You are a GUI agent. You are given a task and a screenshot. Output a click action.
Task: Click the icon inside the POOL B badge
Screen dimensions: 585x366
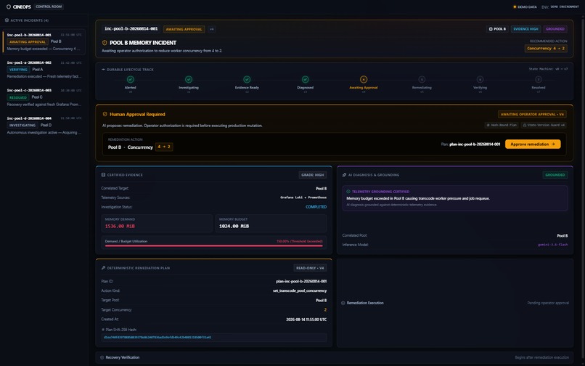click(x=491, y=29)
